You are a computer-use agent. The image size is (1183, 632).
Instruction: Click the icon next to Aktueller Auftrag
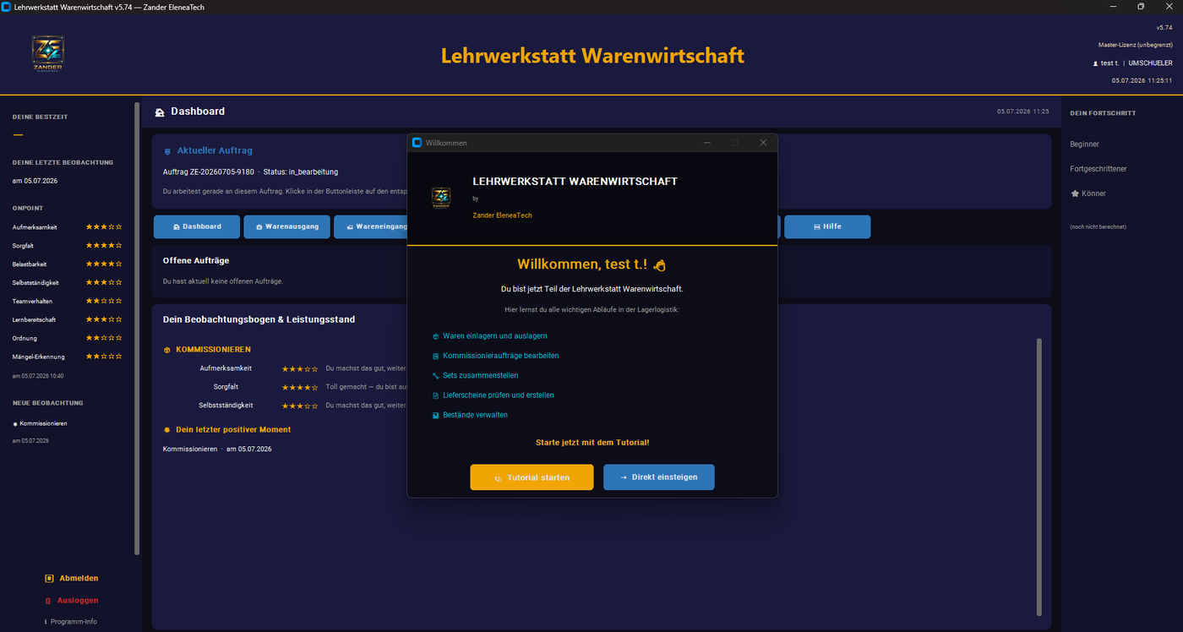(x=167, y=151)
